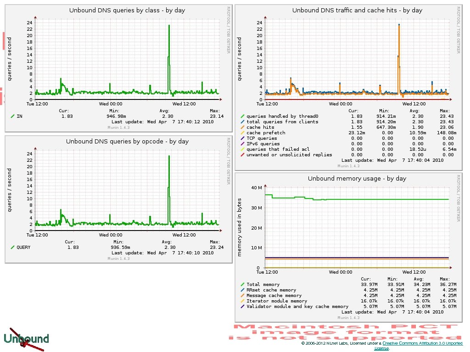Click the RRset cache memory legend swatch
Screen dimensions: 470x352
tap(242, 290)
